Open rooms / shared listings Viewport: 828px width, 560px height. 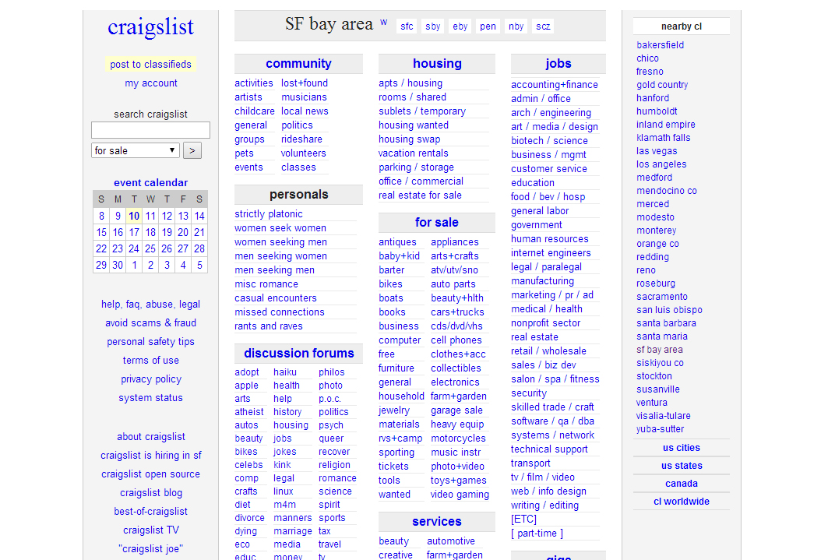click(412, 97)
